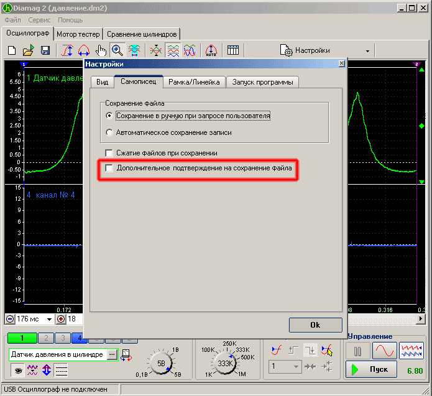Select channel 2 button
Screen dimensions: 432x396
46,338
